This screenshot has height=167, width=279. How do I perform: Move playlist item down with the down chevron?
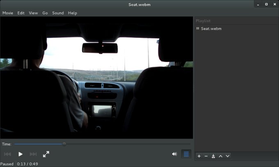pos(228,156)
